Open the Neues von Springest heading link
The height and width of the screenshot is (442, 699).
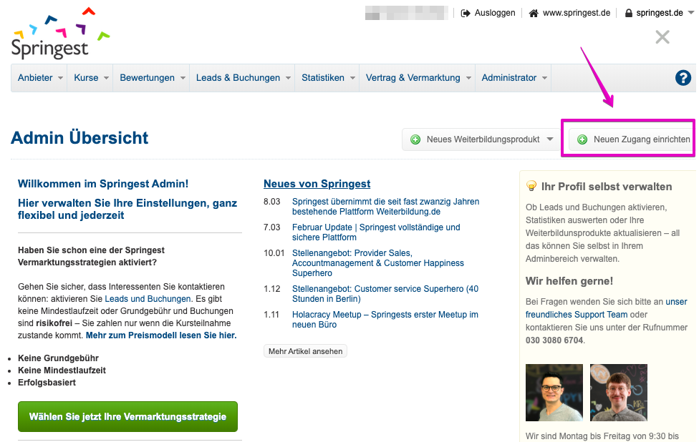coord(317,184)
